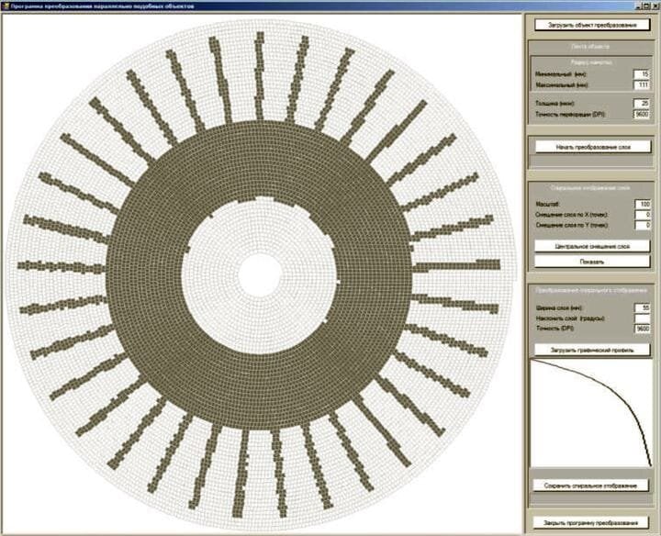Select the 'Смещение слоя по Y' field
The width and height of the screenshot is (661, 536).
tap(641, 224)
